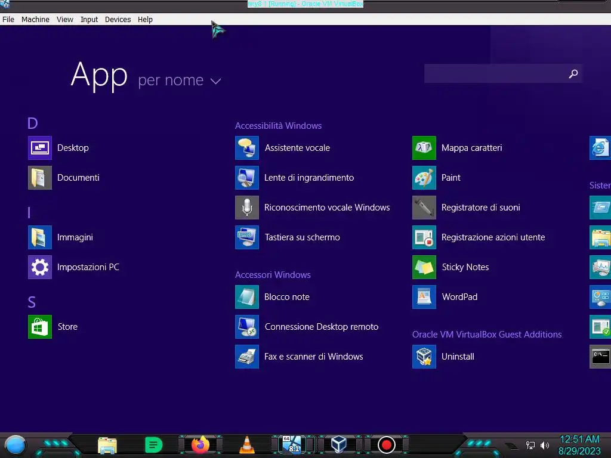Image resolution: width=611 pixels, height=458 pixels.
Task: Open Fax e scanner di Windows icon
Action: coord(247,357)
